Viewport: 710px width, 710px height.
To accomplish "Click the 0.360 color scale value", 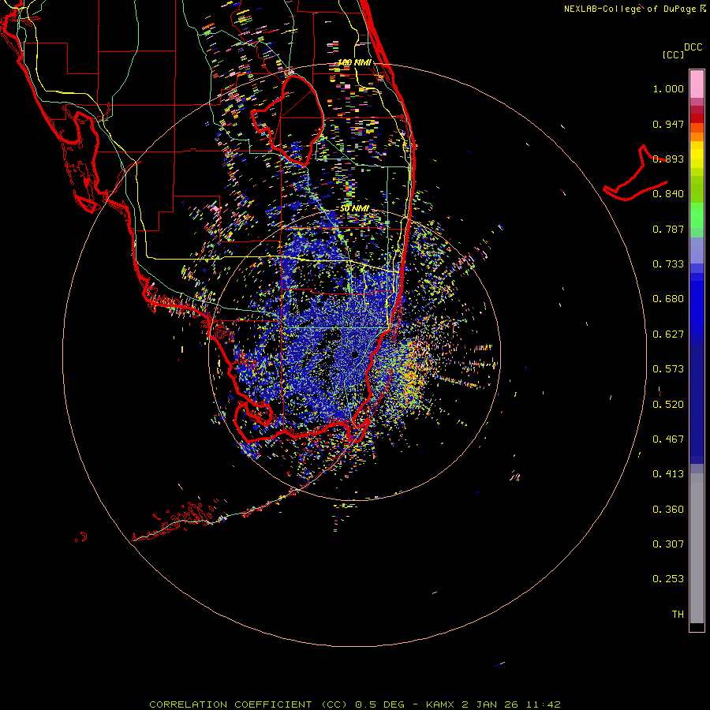I will [668, 510].
